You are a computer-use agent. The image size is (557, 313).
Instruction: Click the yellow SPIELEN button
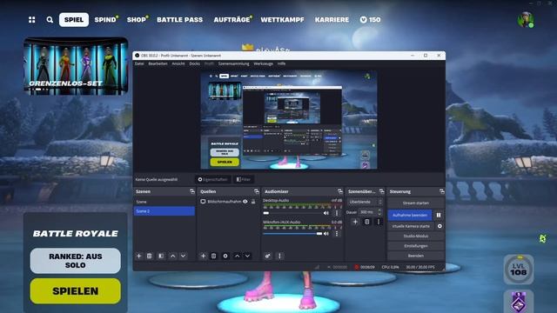pos(76,291)
